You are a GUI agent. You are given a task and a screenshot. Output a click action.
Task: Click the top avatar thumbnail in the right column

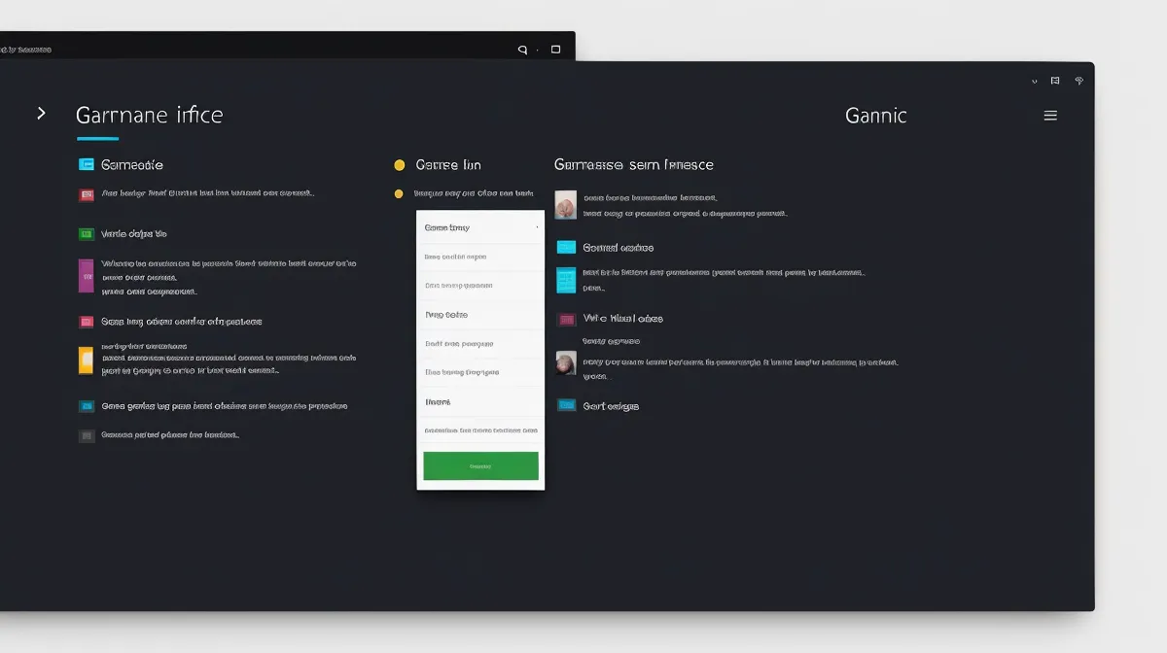click(x=566, y=204)
